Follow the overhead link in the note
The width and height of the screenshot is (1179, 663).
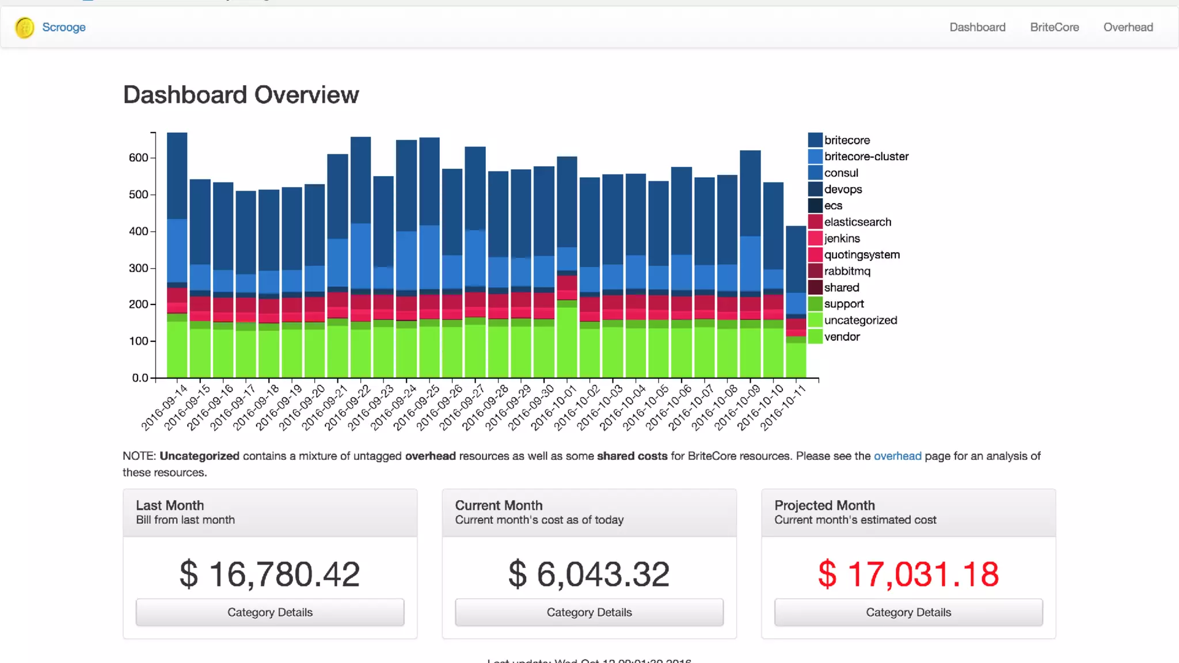pos(897,456)
